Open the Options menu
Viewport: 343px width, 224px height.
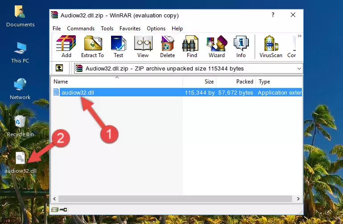156,29
